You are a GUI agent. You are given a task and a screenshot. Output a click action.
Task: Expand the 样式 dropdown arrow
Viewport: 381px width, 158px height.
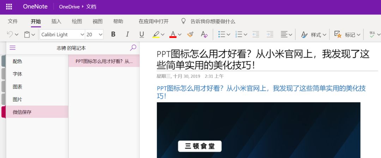coord(325,35)
